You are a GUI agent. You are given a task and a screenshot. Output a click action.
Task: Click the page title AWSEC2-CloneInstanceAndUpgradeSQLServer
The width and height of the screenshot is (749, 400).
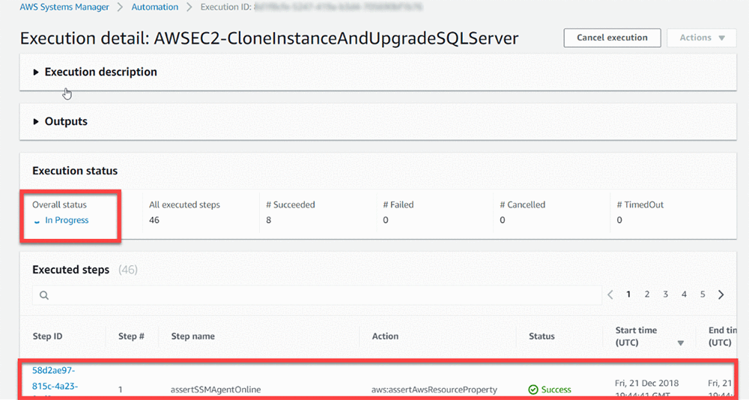pos(336,38)
